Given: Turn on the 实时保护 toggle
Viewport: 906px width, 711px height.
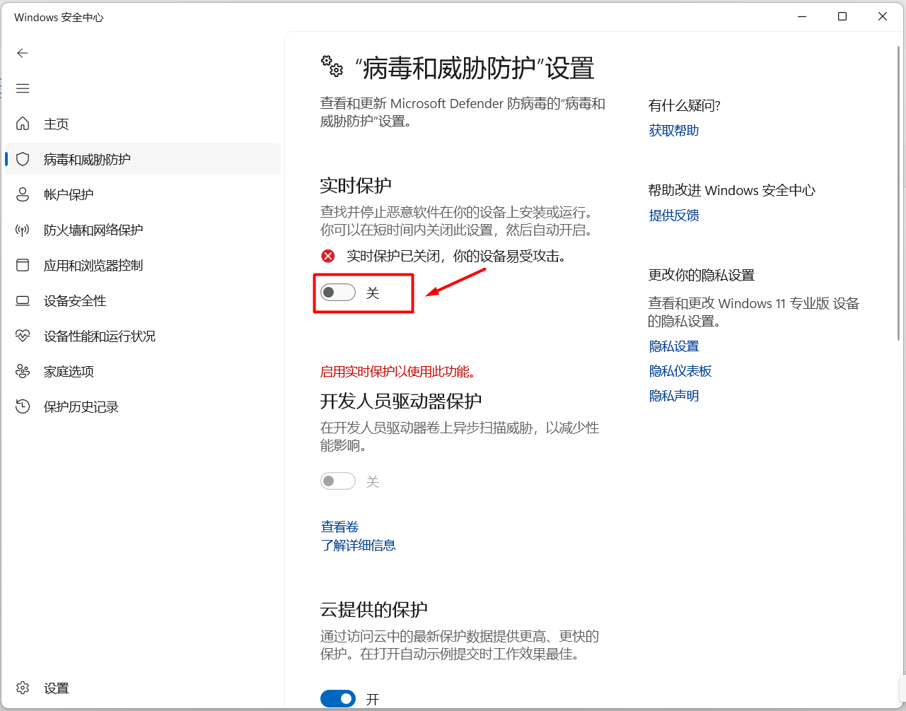Looking at the screenshot, I should 338,293.
